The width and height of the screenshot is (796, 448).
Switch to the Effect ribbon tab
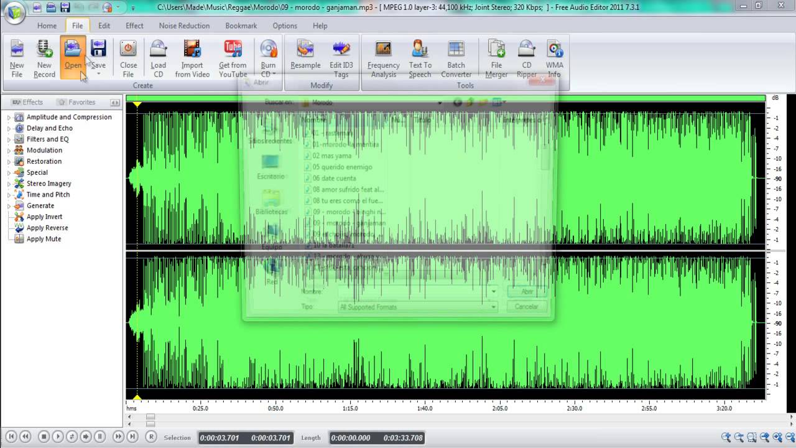(x=134, y=26)
